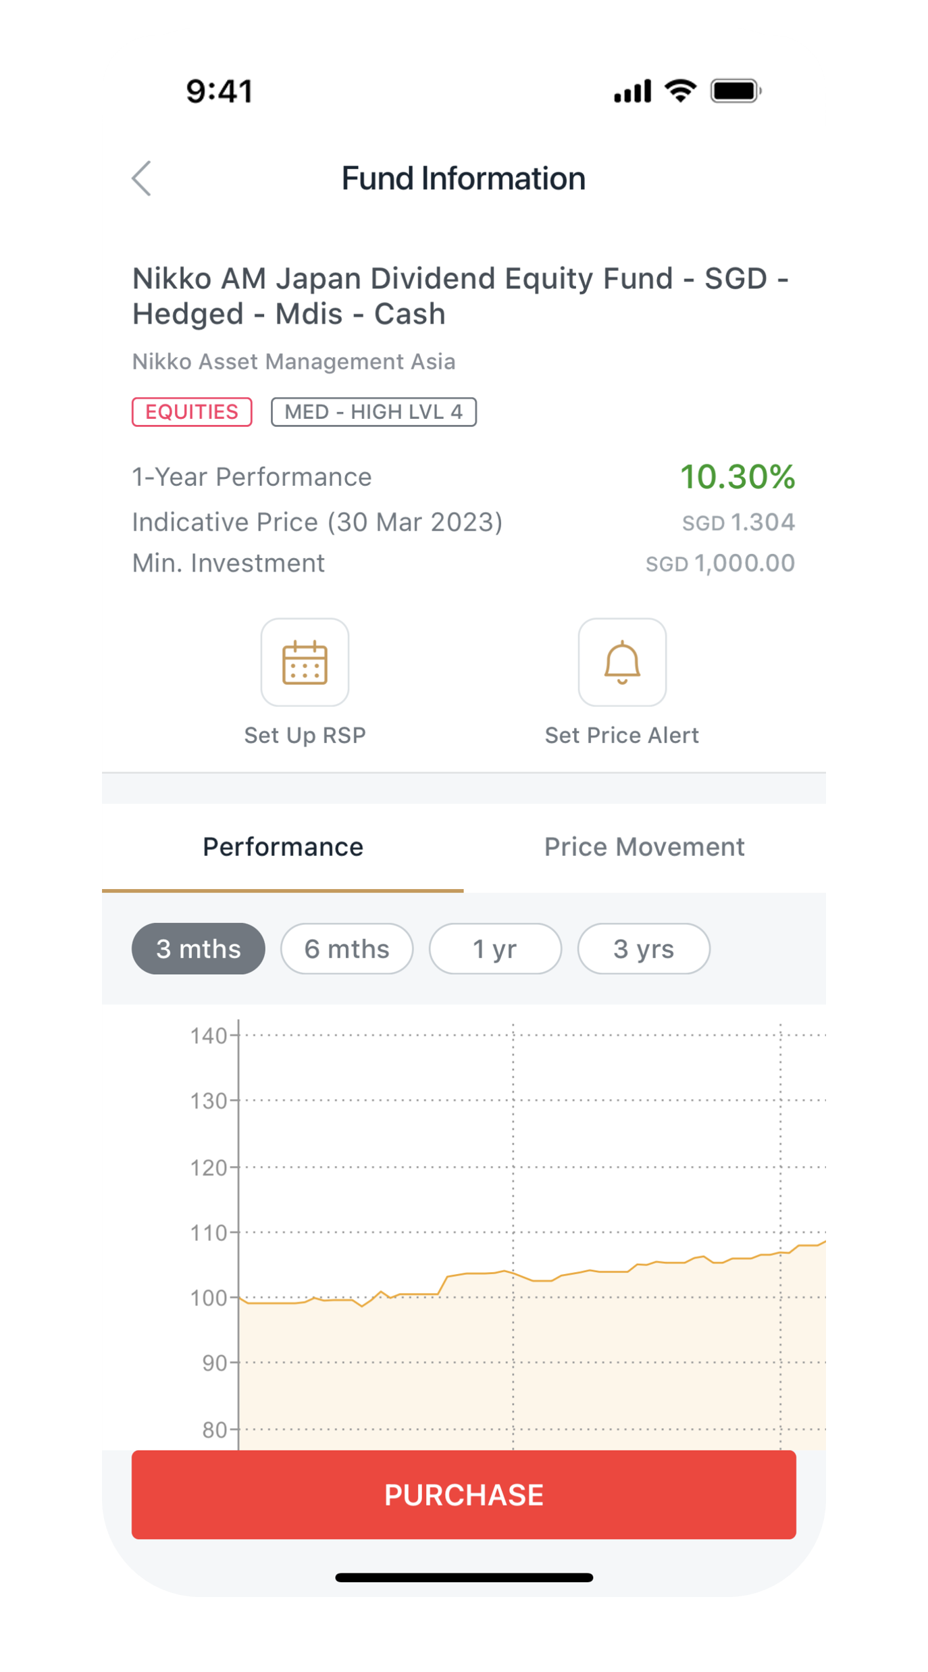
Task: Tap the fund name heading
Action: [x=461, y=296]
